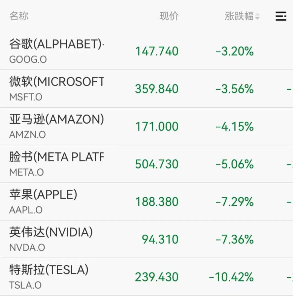Image resolution: width=293 pixels, height=296 pixels.
Task: Open the 英伟达 (NVIDIA) stock row
Action: pos(51,232)
